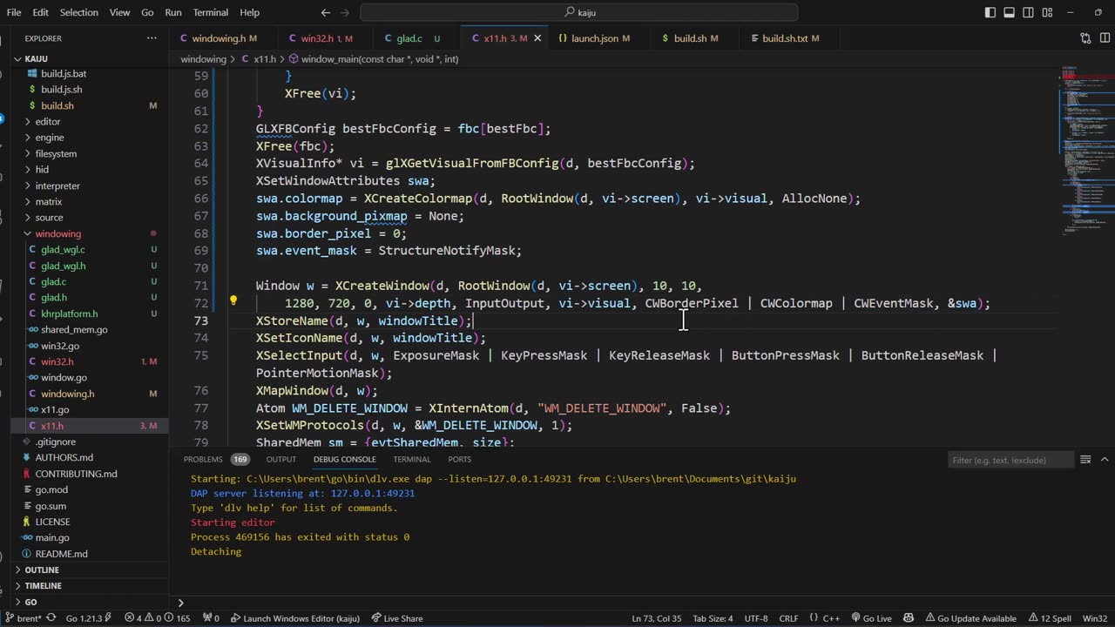Click the Go Live server icon
This screenshot has width=1115, height=627.
871,618
